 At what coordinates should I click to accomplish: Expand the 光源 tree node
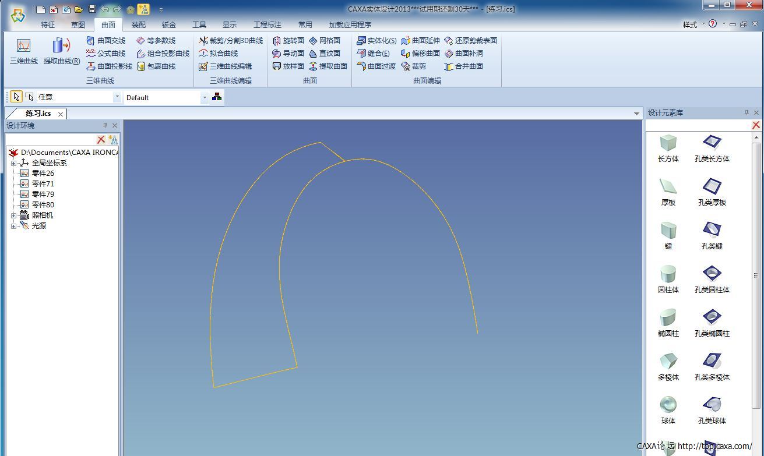click(13, 226)
